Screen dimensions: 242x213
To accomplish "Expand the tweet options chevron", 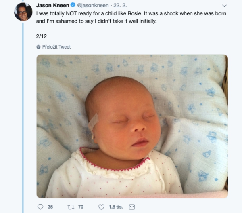I will coord(224,6).
